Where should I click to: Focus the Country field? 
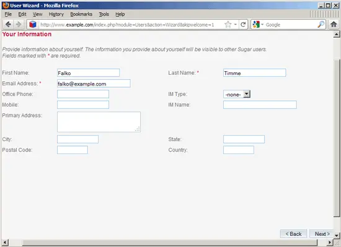tap(239, 150)
